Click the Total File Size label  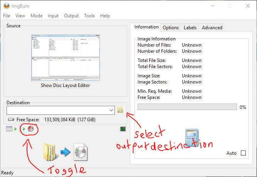tap(151, 60)
